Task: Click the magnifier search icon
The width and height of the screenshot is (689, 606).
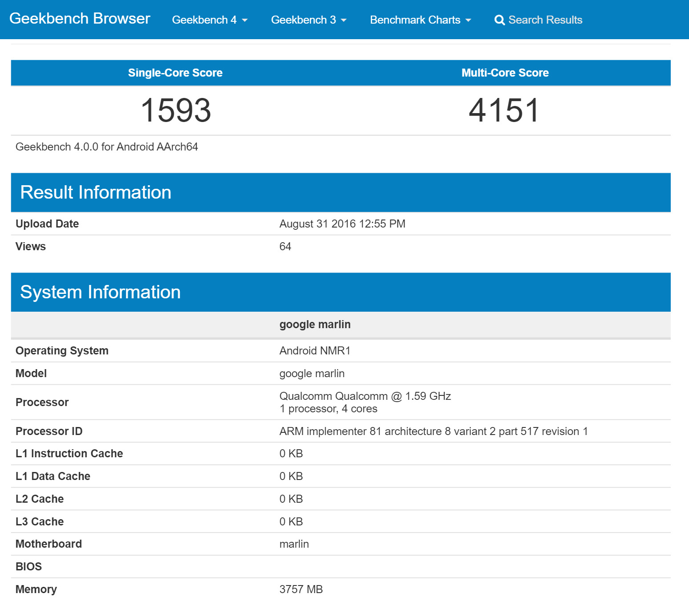Action: 499,20
